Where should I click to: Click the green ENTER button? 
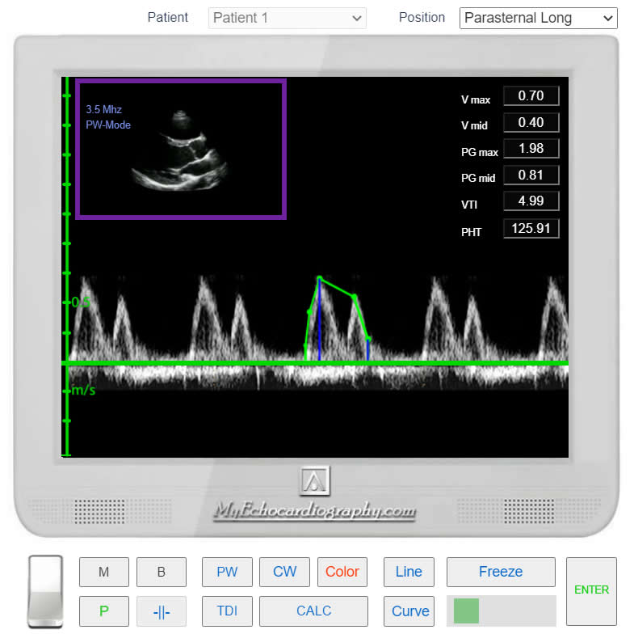[591, 591]
